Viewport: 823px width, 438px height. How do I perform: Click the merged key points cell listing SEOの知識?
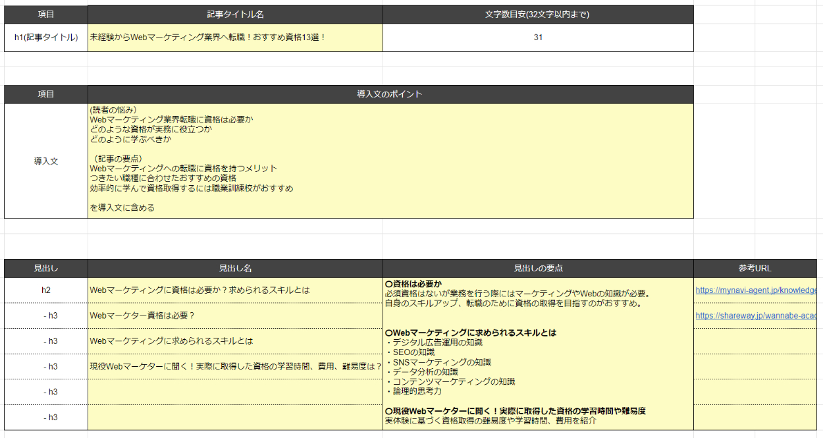tap(538, 354)
